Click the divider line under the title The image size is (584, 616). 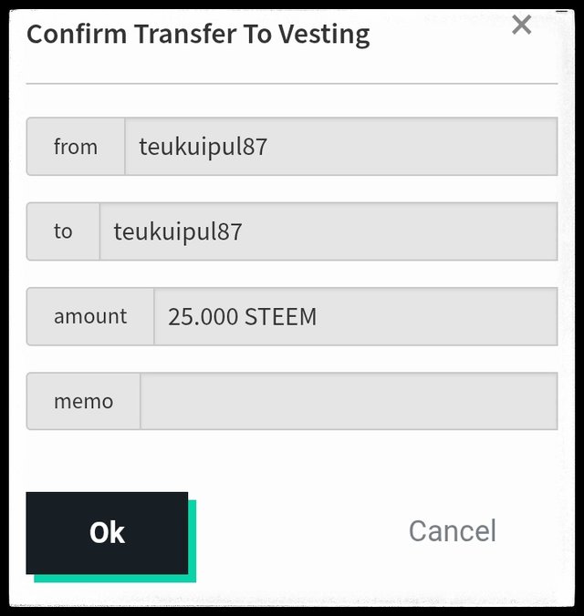292,84
